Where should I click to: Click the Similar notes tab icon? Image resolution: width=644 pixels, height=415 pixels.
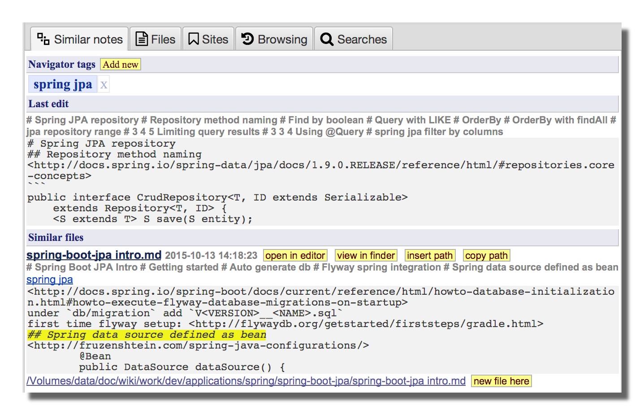click(x=43, y=39)
